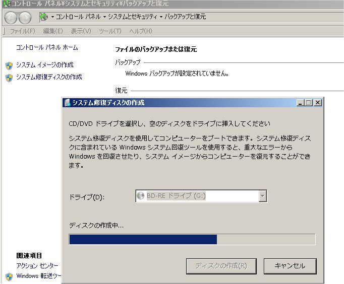Click バックアップと復元 in address bar
This screenshot has height=284, width=344.
click(x=185, y=17)
